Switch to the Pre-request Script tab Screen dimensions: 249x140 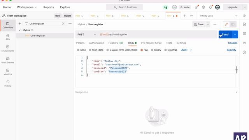151,43
